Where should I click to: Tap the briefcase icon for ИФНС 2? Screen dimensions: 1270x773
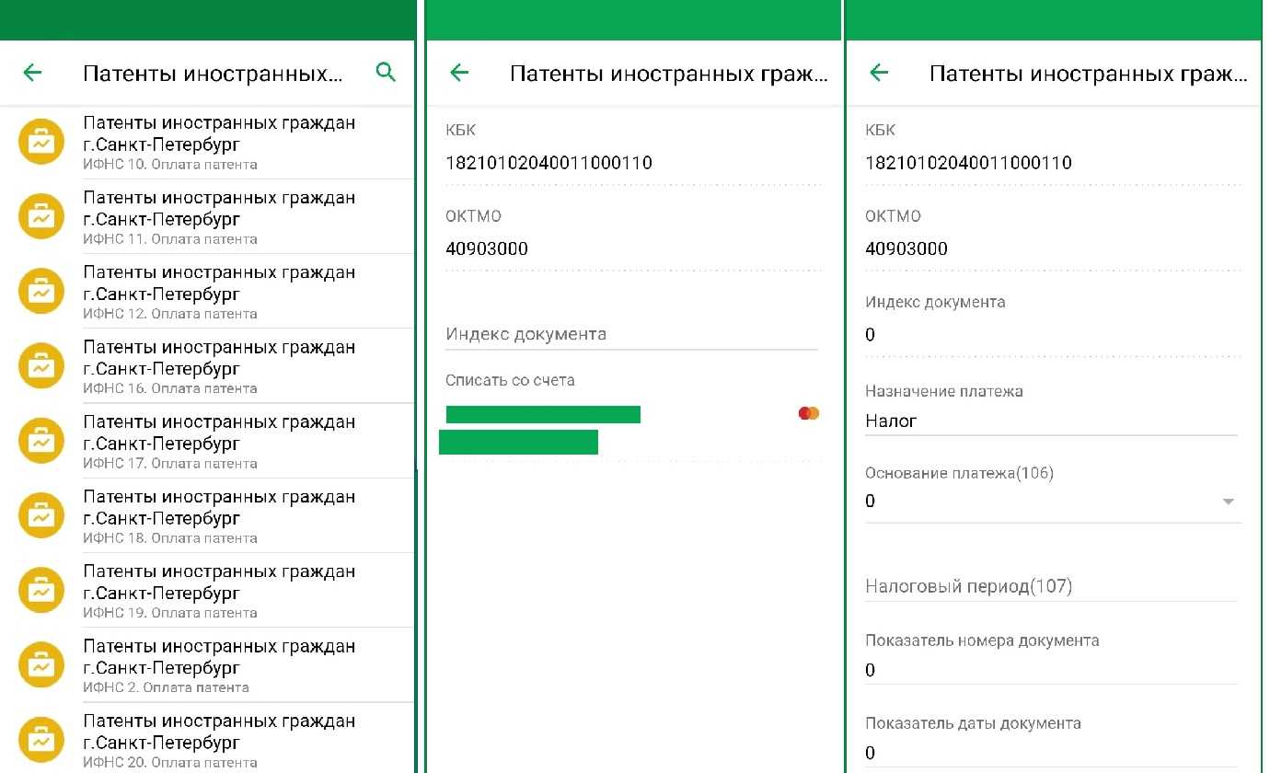point(41,664)
